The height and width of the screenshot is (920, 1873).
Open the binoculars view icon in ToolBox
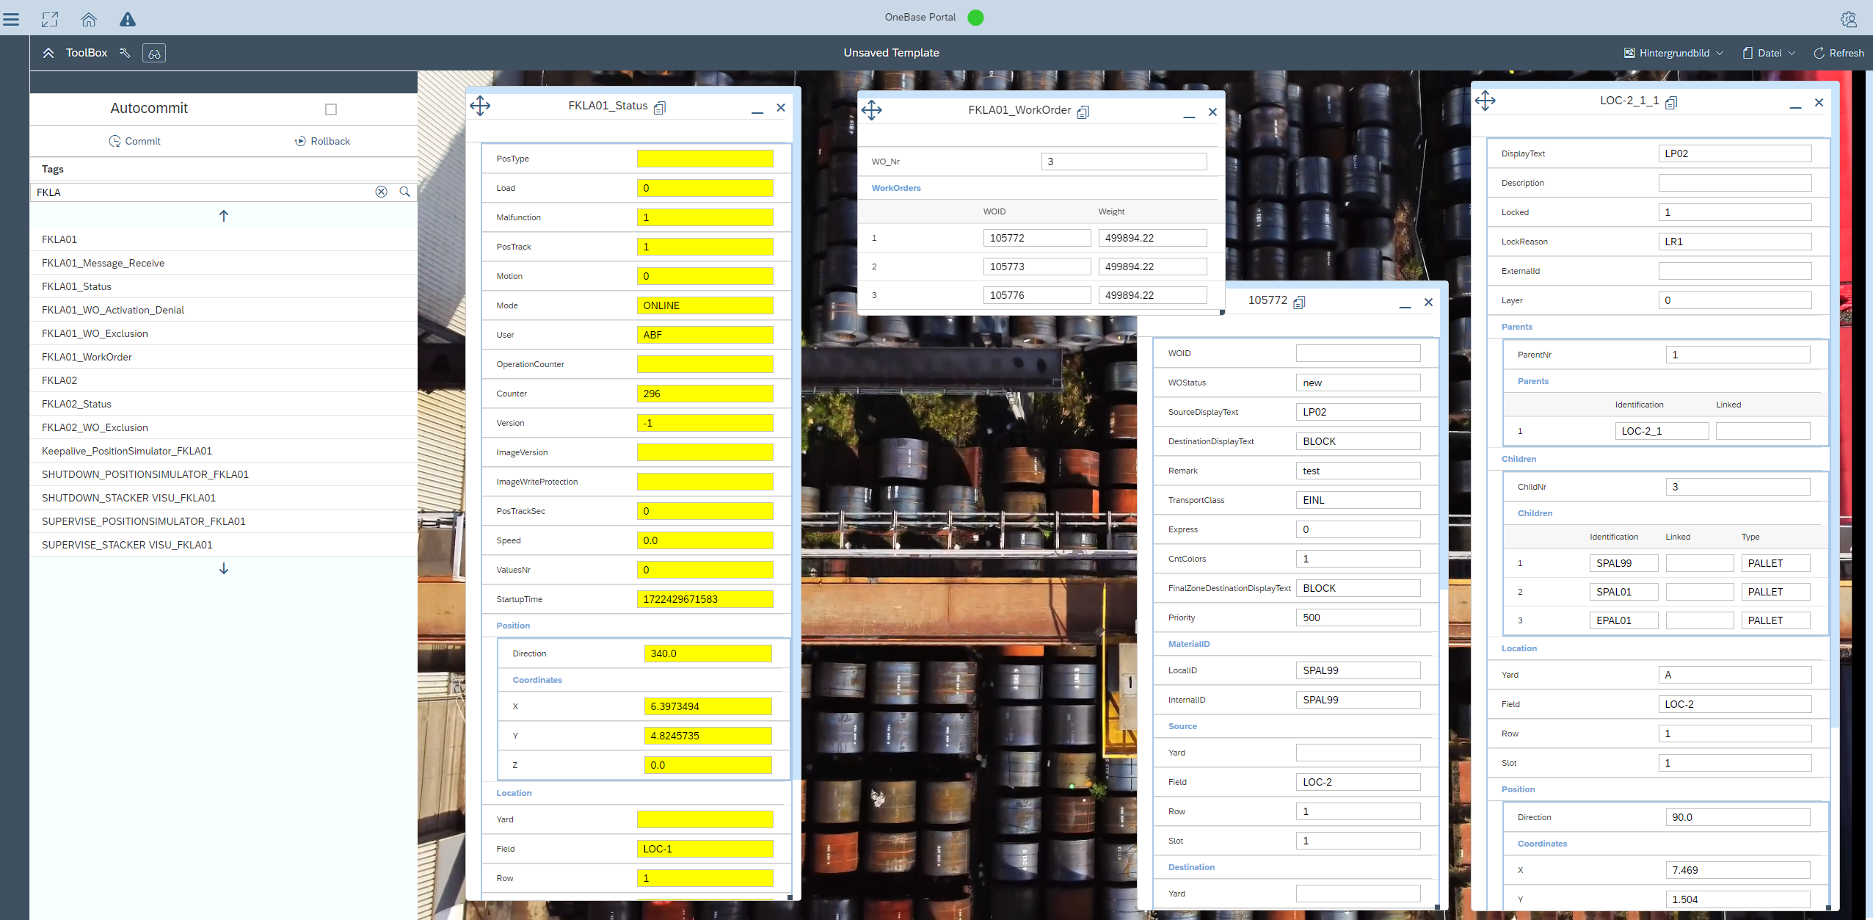pyautogui.click(x=154, y=54)
